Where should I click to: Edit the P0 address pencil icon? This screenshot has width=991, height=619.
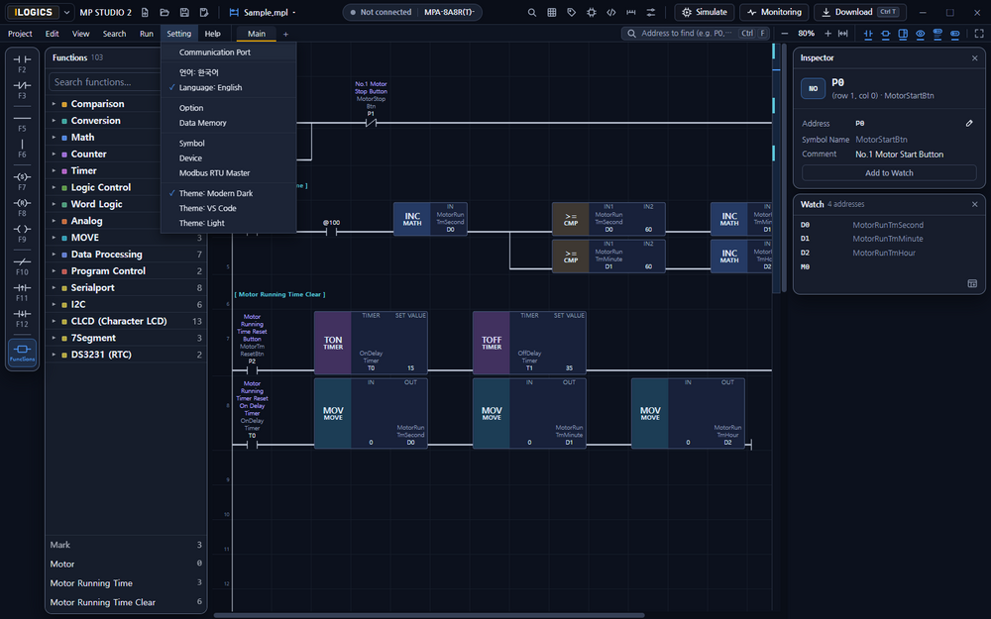pyautogui.click(x=969, y=123)
